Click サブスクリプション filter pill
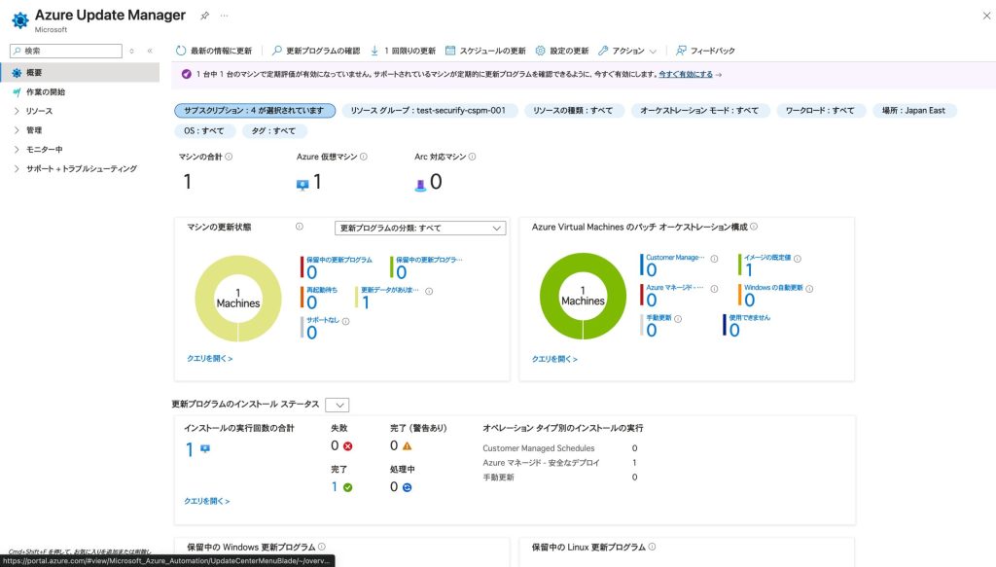Viewport: 996px width, 567px height. 255,111
